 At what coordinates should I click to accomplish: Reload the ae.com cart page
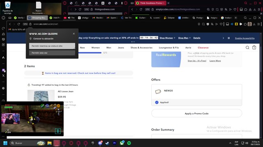[18, 24]
